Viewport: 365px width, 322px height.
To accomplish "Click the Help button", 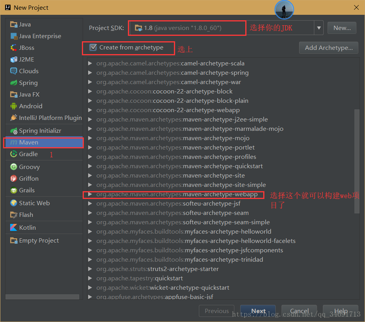I will tap(340, 311).
